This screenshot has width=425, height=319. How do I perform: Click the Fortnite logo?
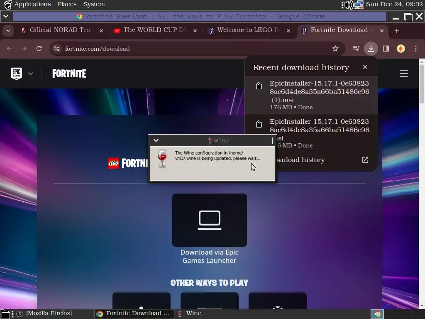(69, 74)
